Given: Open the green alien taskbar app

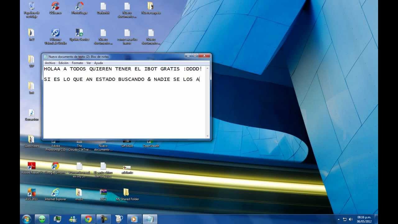Looking at the screenshot, I should (42, 219).
